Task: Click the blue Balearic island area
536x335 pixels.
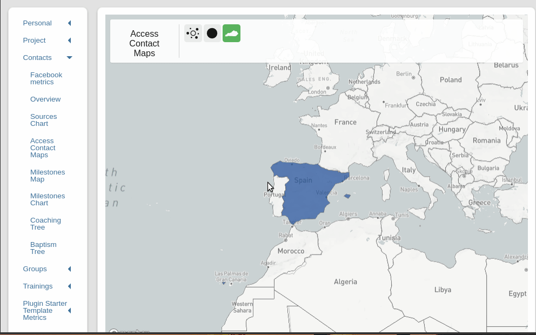Action: [x=347, y=196]
